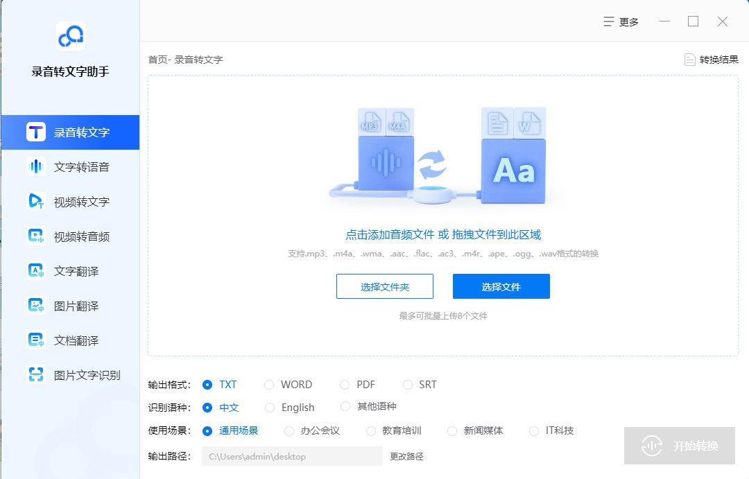Select 办公会议 usage scenario

311,430
